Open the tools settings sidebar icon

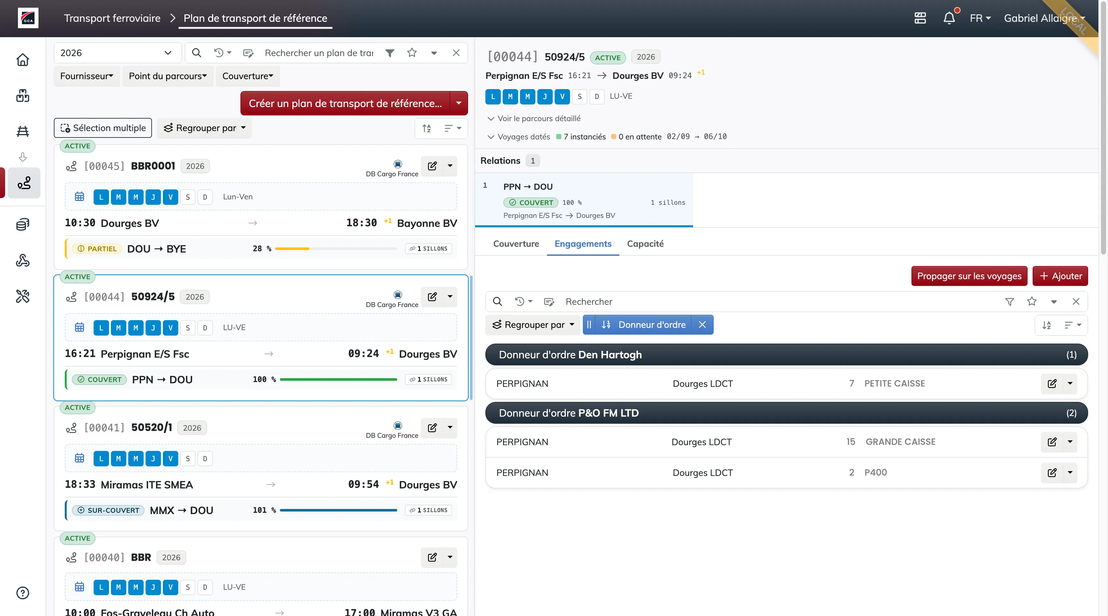pos(23,296)
